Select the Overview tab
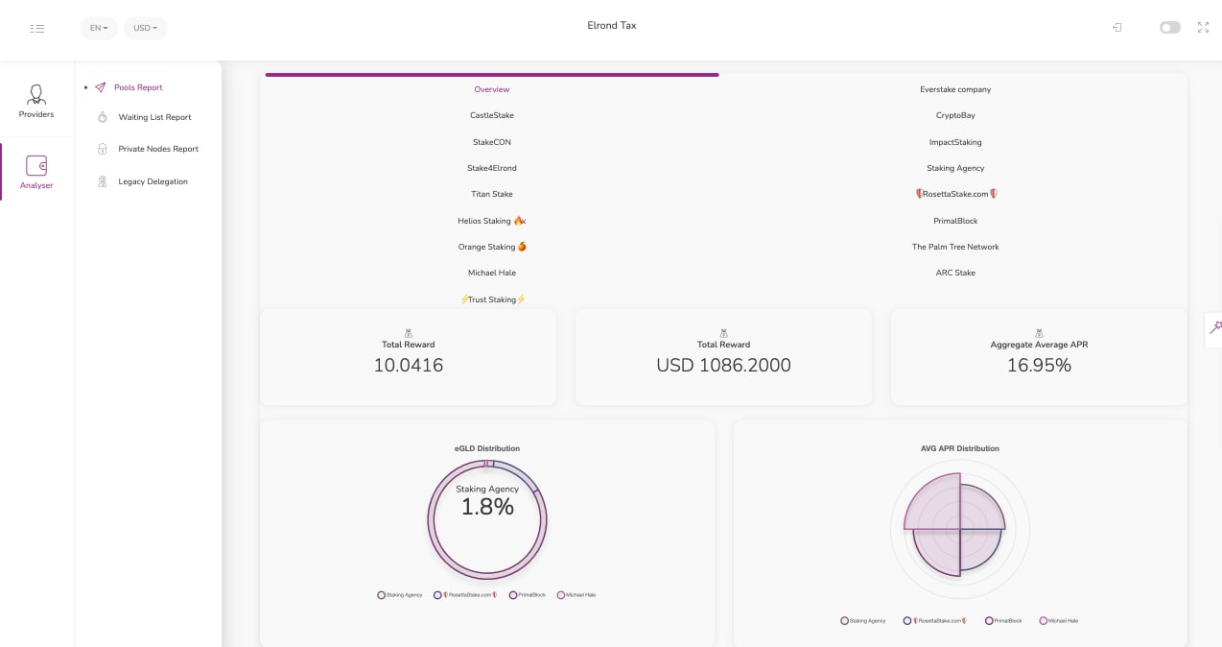 coord(492,89)
